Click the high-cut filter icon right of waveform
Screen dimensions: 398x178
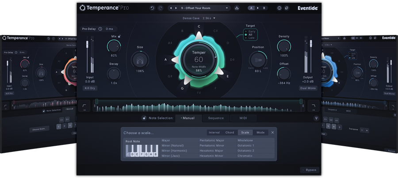click(x=313, y=106)
